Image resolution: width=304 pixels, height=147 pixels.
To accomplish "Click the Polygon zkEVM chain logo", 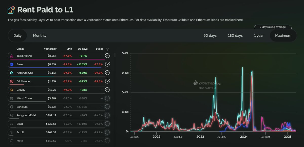I will pos(12,115).
